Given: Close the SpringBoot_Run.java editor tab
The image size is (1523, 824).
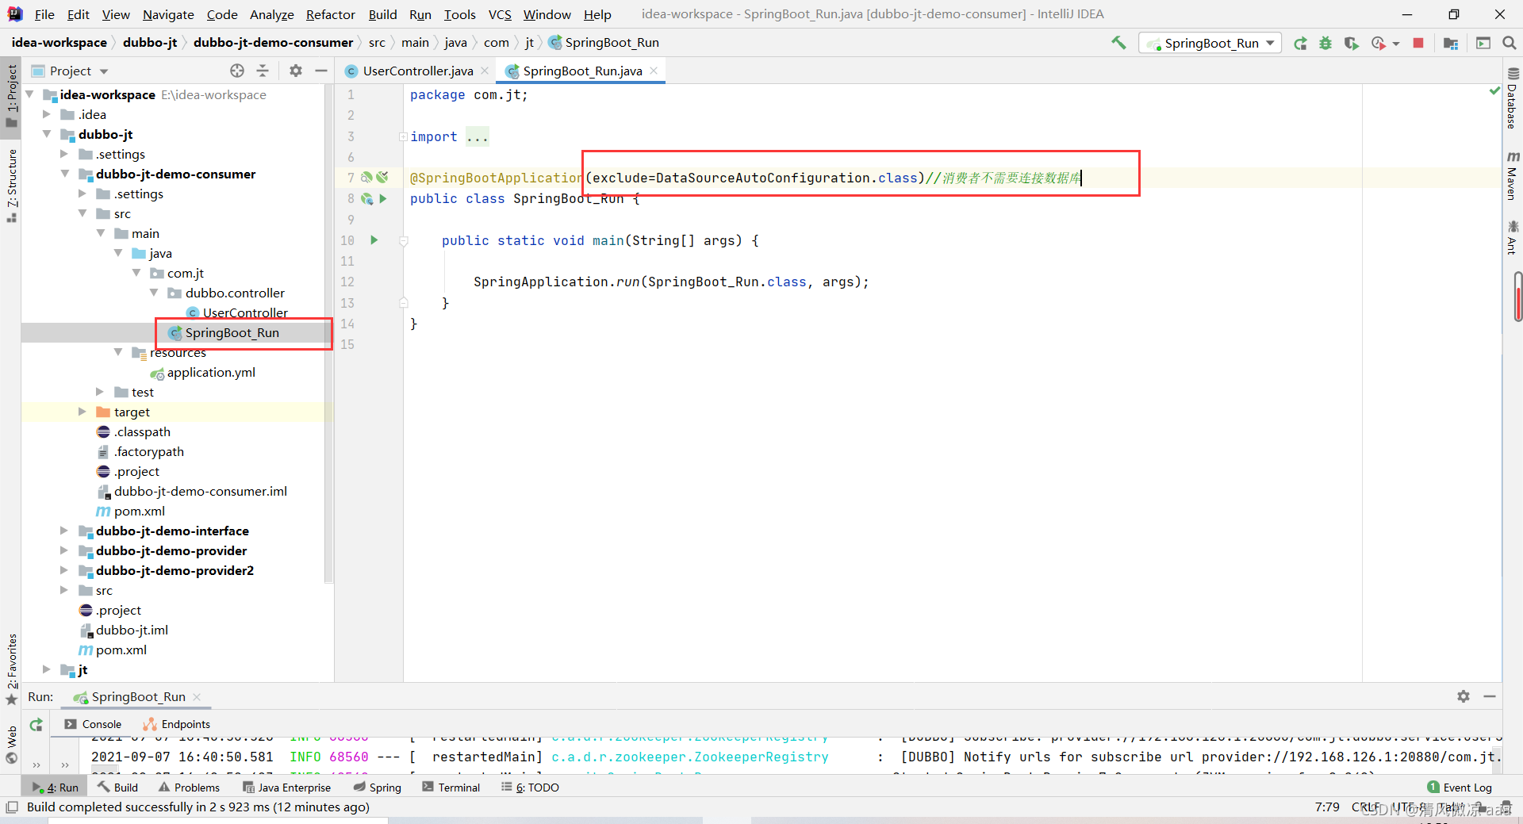Looking at the screenshot, I should 654,71.
